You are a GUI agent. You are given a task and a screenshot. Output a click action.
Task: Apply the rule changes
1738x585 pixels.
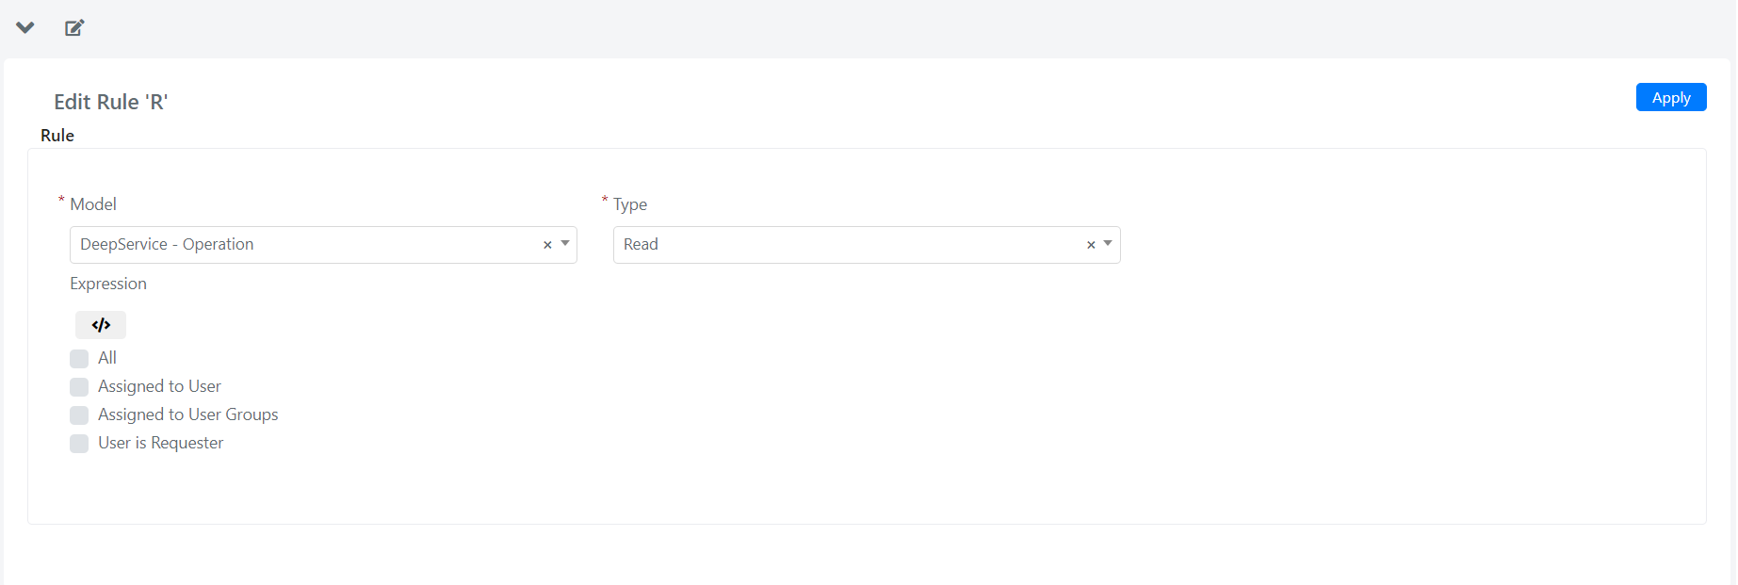(x=1671, y=97)
